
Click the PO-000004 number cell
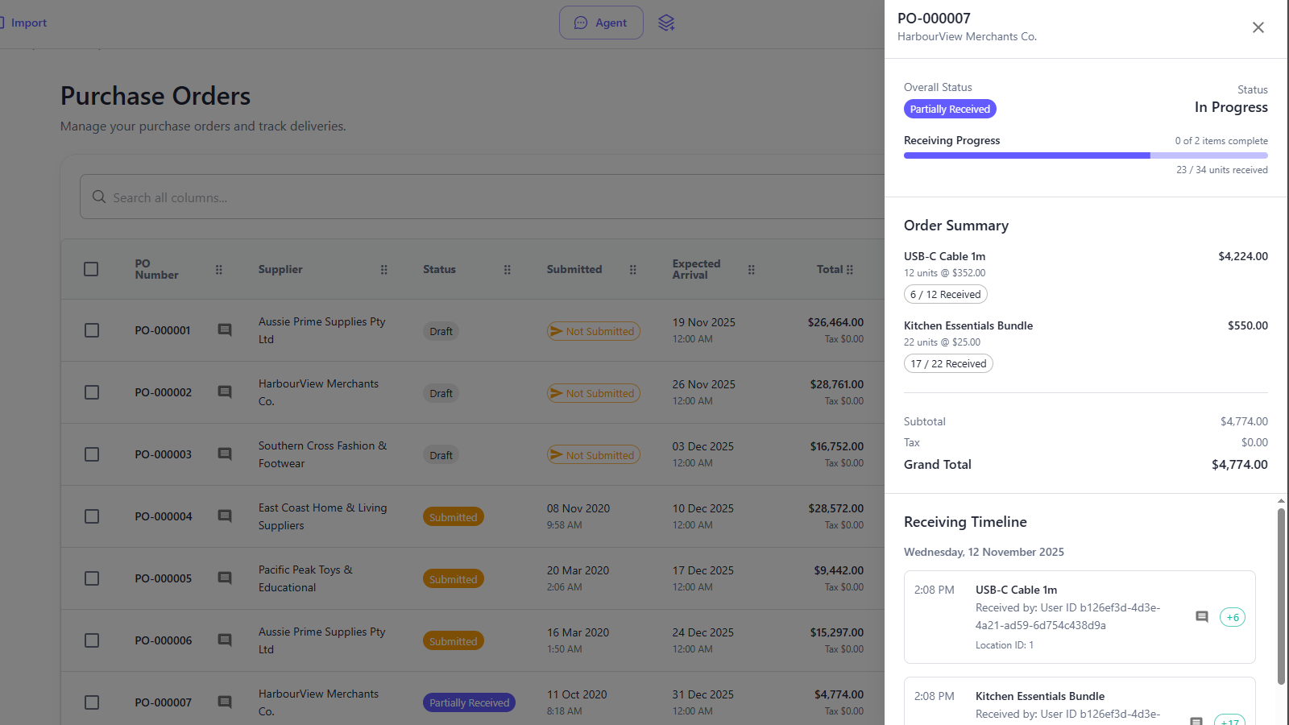tap(164, 516)
